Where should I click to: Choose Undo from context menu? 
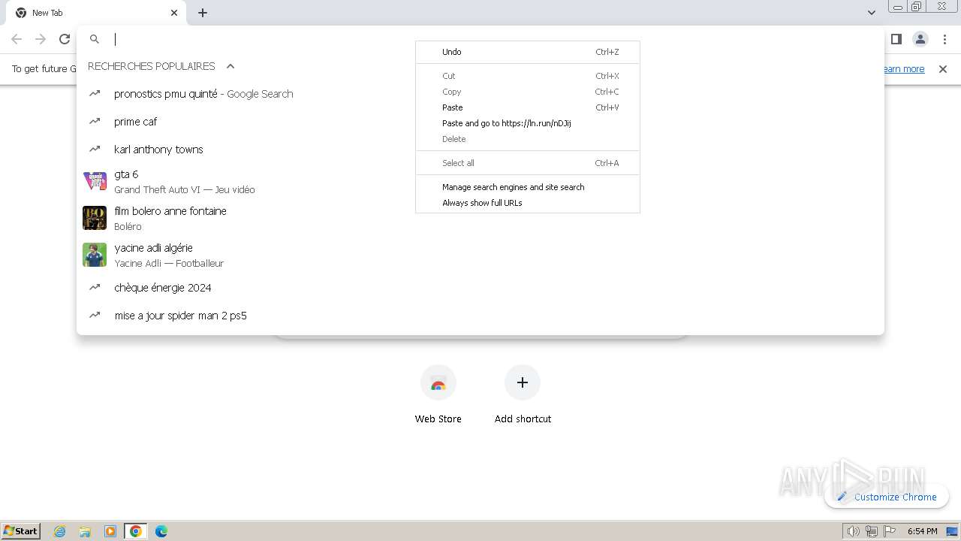(x=528, y=52)
